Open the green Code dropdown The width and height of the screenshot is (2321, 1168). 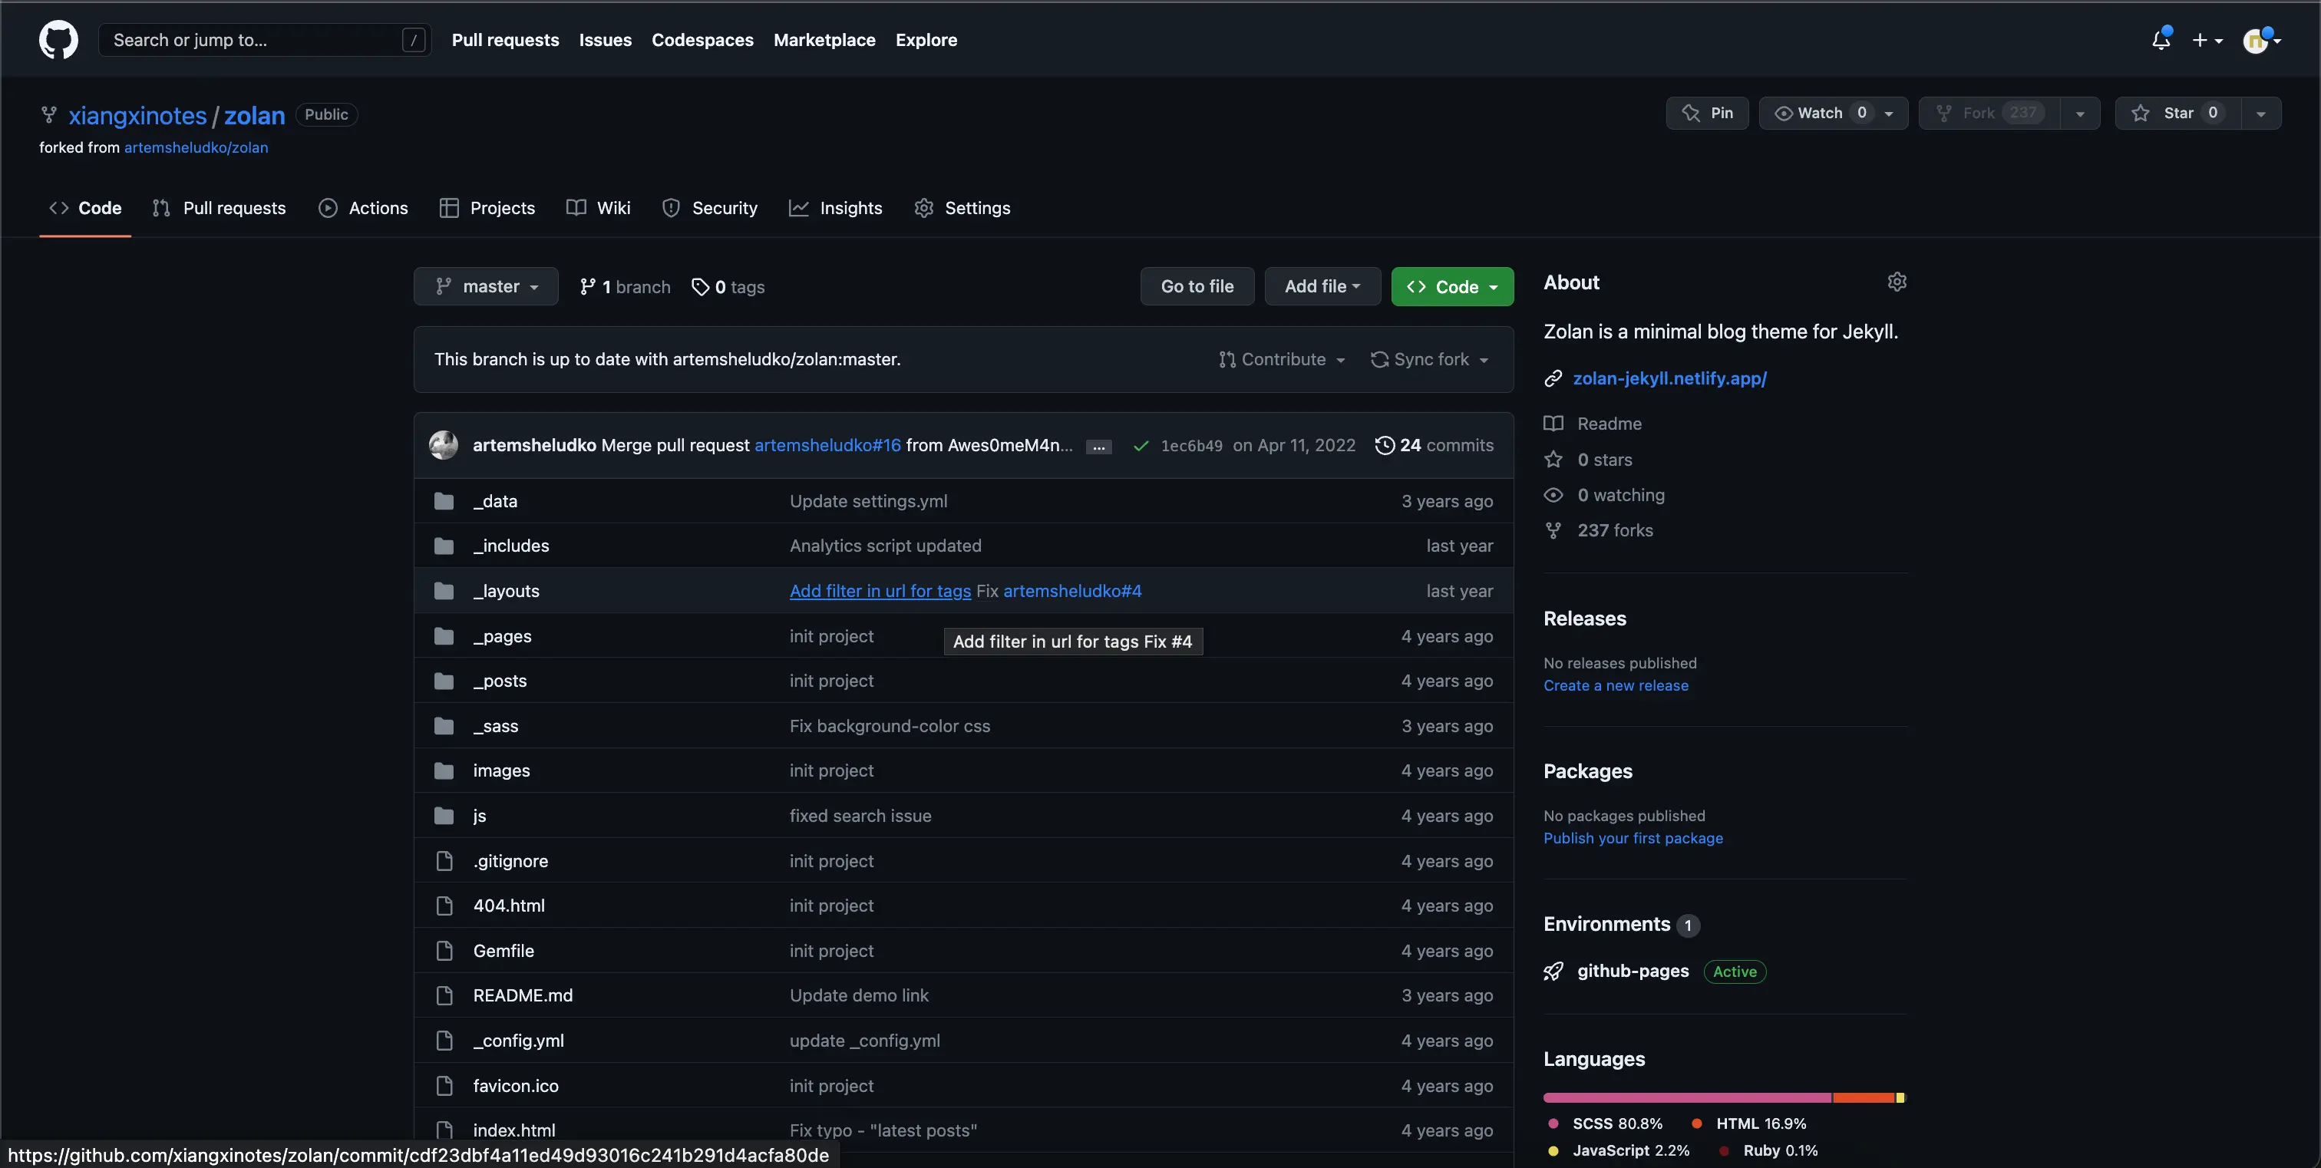click(x=1451, y=285)
